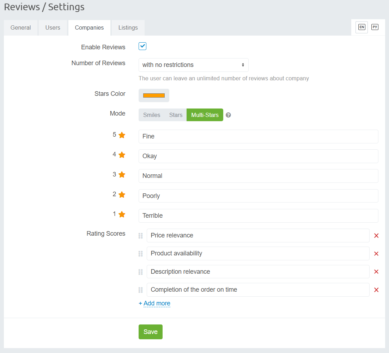This screenshot has width=389, height=353.
Task: Switch language to EN
Action: tap(361, 27)
